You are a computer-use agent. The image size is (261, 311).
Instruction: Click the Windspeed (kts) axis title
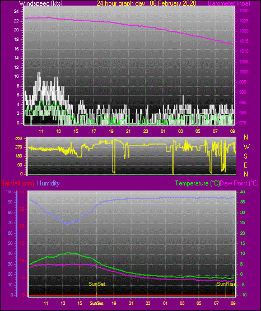point(41,3)
